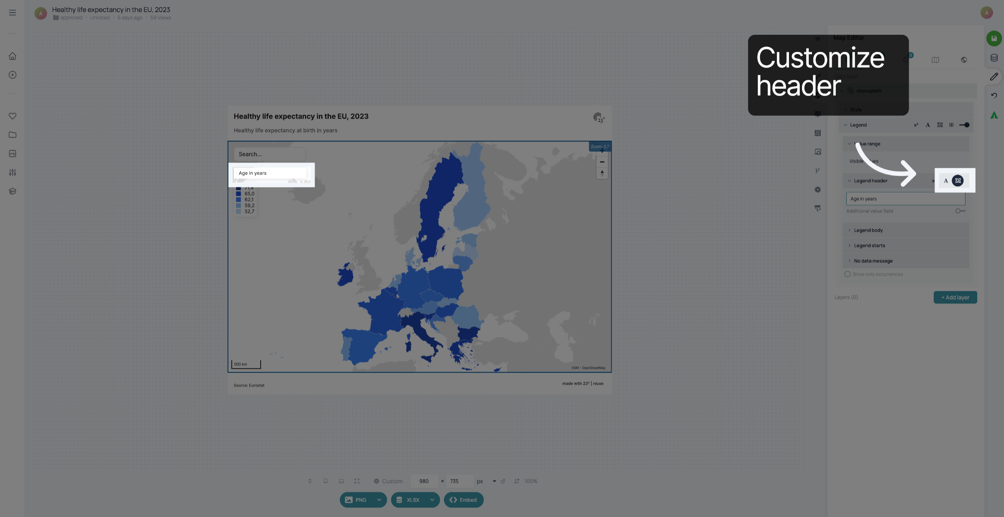Open the paint roller theme icon
The width and height of the screenshot is (1004, 517).
point(818,208)
